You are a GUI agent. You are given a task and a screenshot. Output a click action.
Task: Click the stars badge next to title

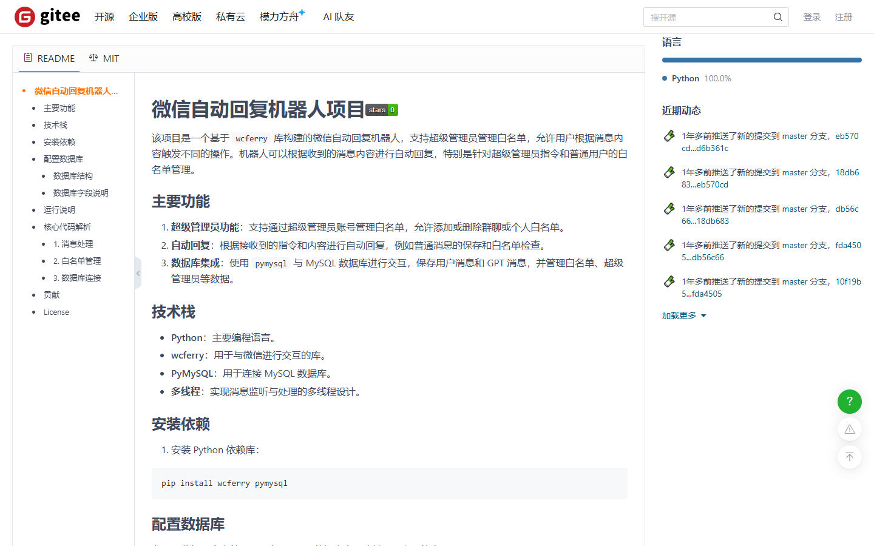pyautogui.click(x=382, y=110)
